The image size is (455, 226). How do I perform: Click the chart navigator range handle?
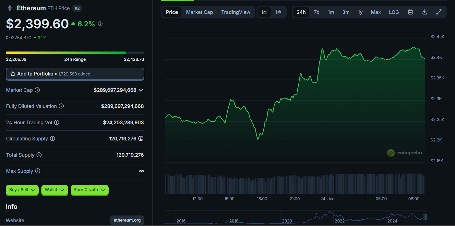(425, 217)
